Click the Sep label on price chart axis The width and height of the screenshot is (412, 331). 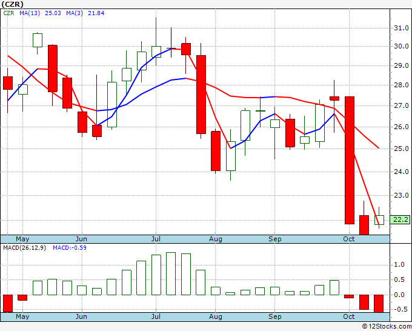coord(275,239)
